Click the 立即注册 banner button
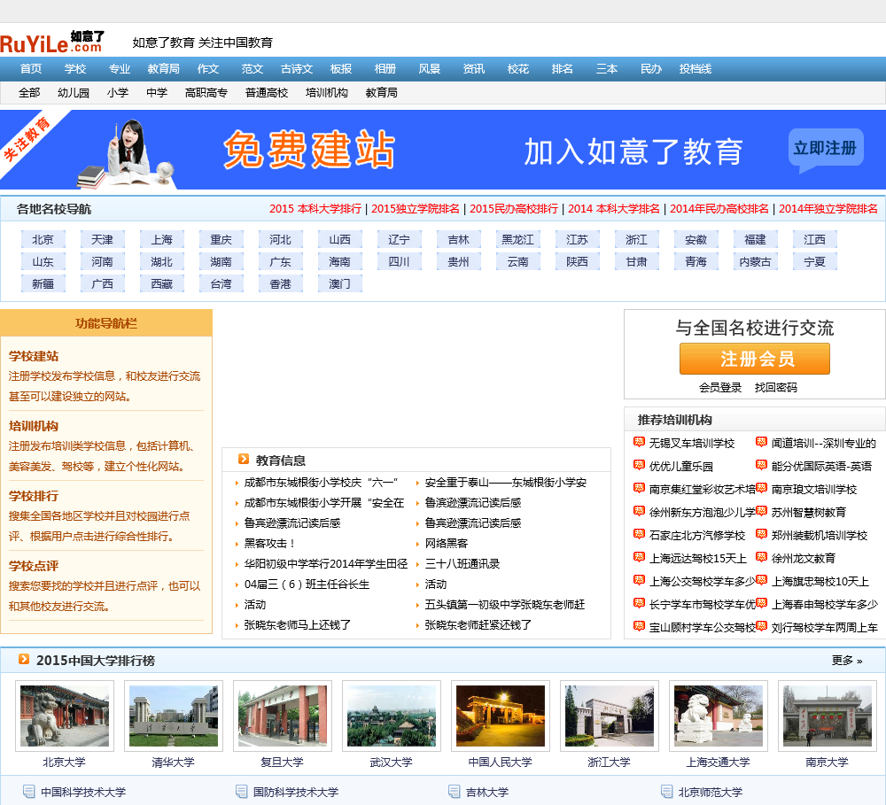886x805 pixels. click(826, 148)
